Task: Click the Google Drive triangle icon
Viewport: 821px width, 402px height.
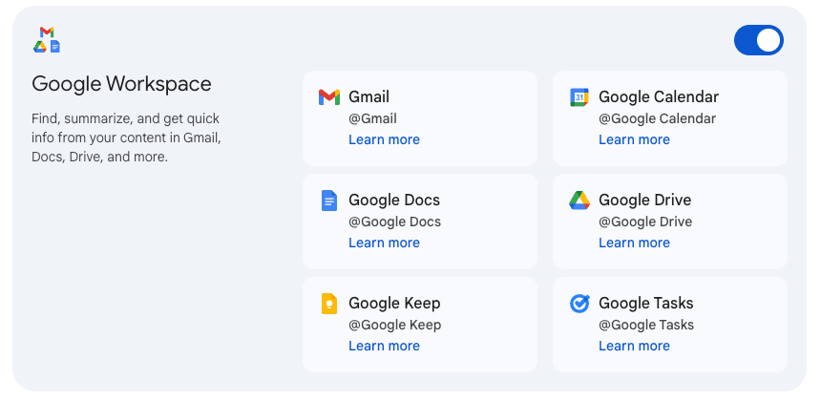Action: coord(579,201)
